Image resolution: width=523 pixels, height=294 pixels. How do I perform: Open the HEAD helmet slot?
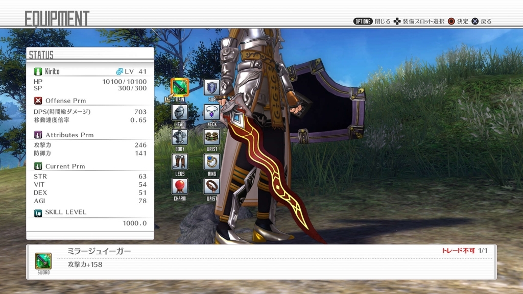click(179, 112)
